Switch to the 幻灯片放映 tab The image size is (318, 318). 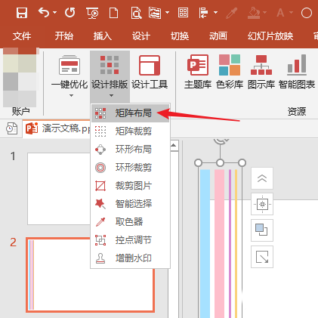(270, 36)
